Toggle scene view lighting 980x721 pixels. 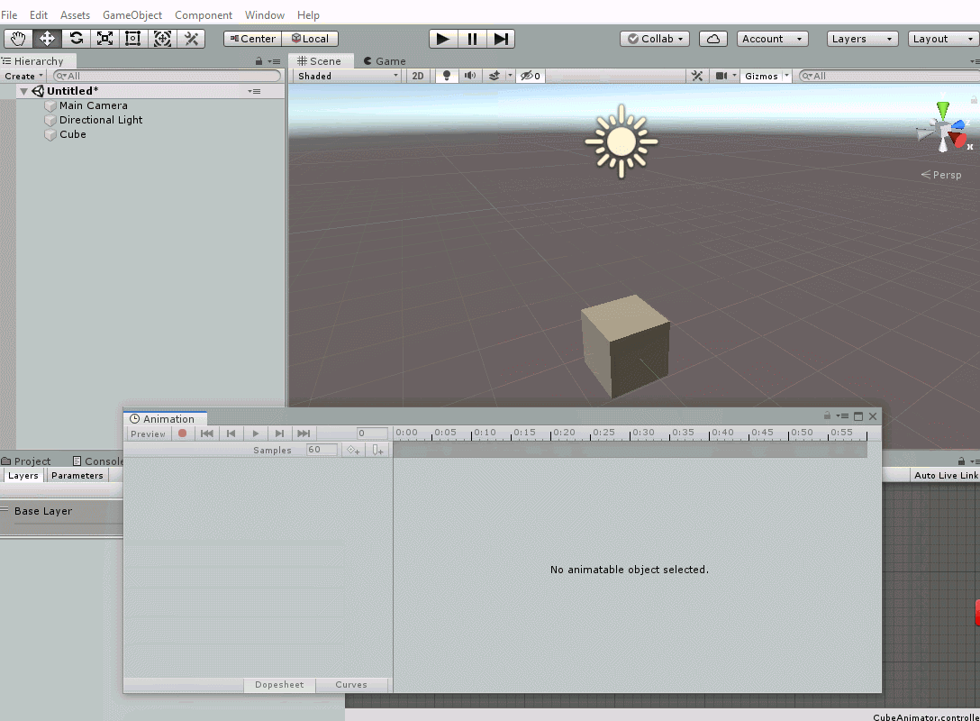click(446, 76)
